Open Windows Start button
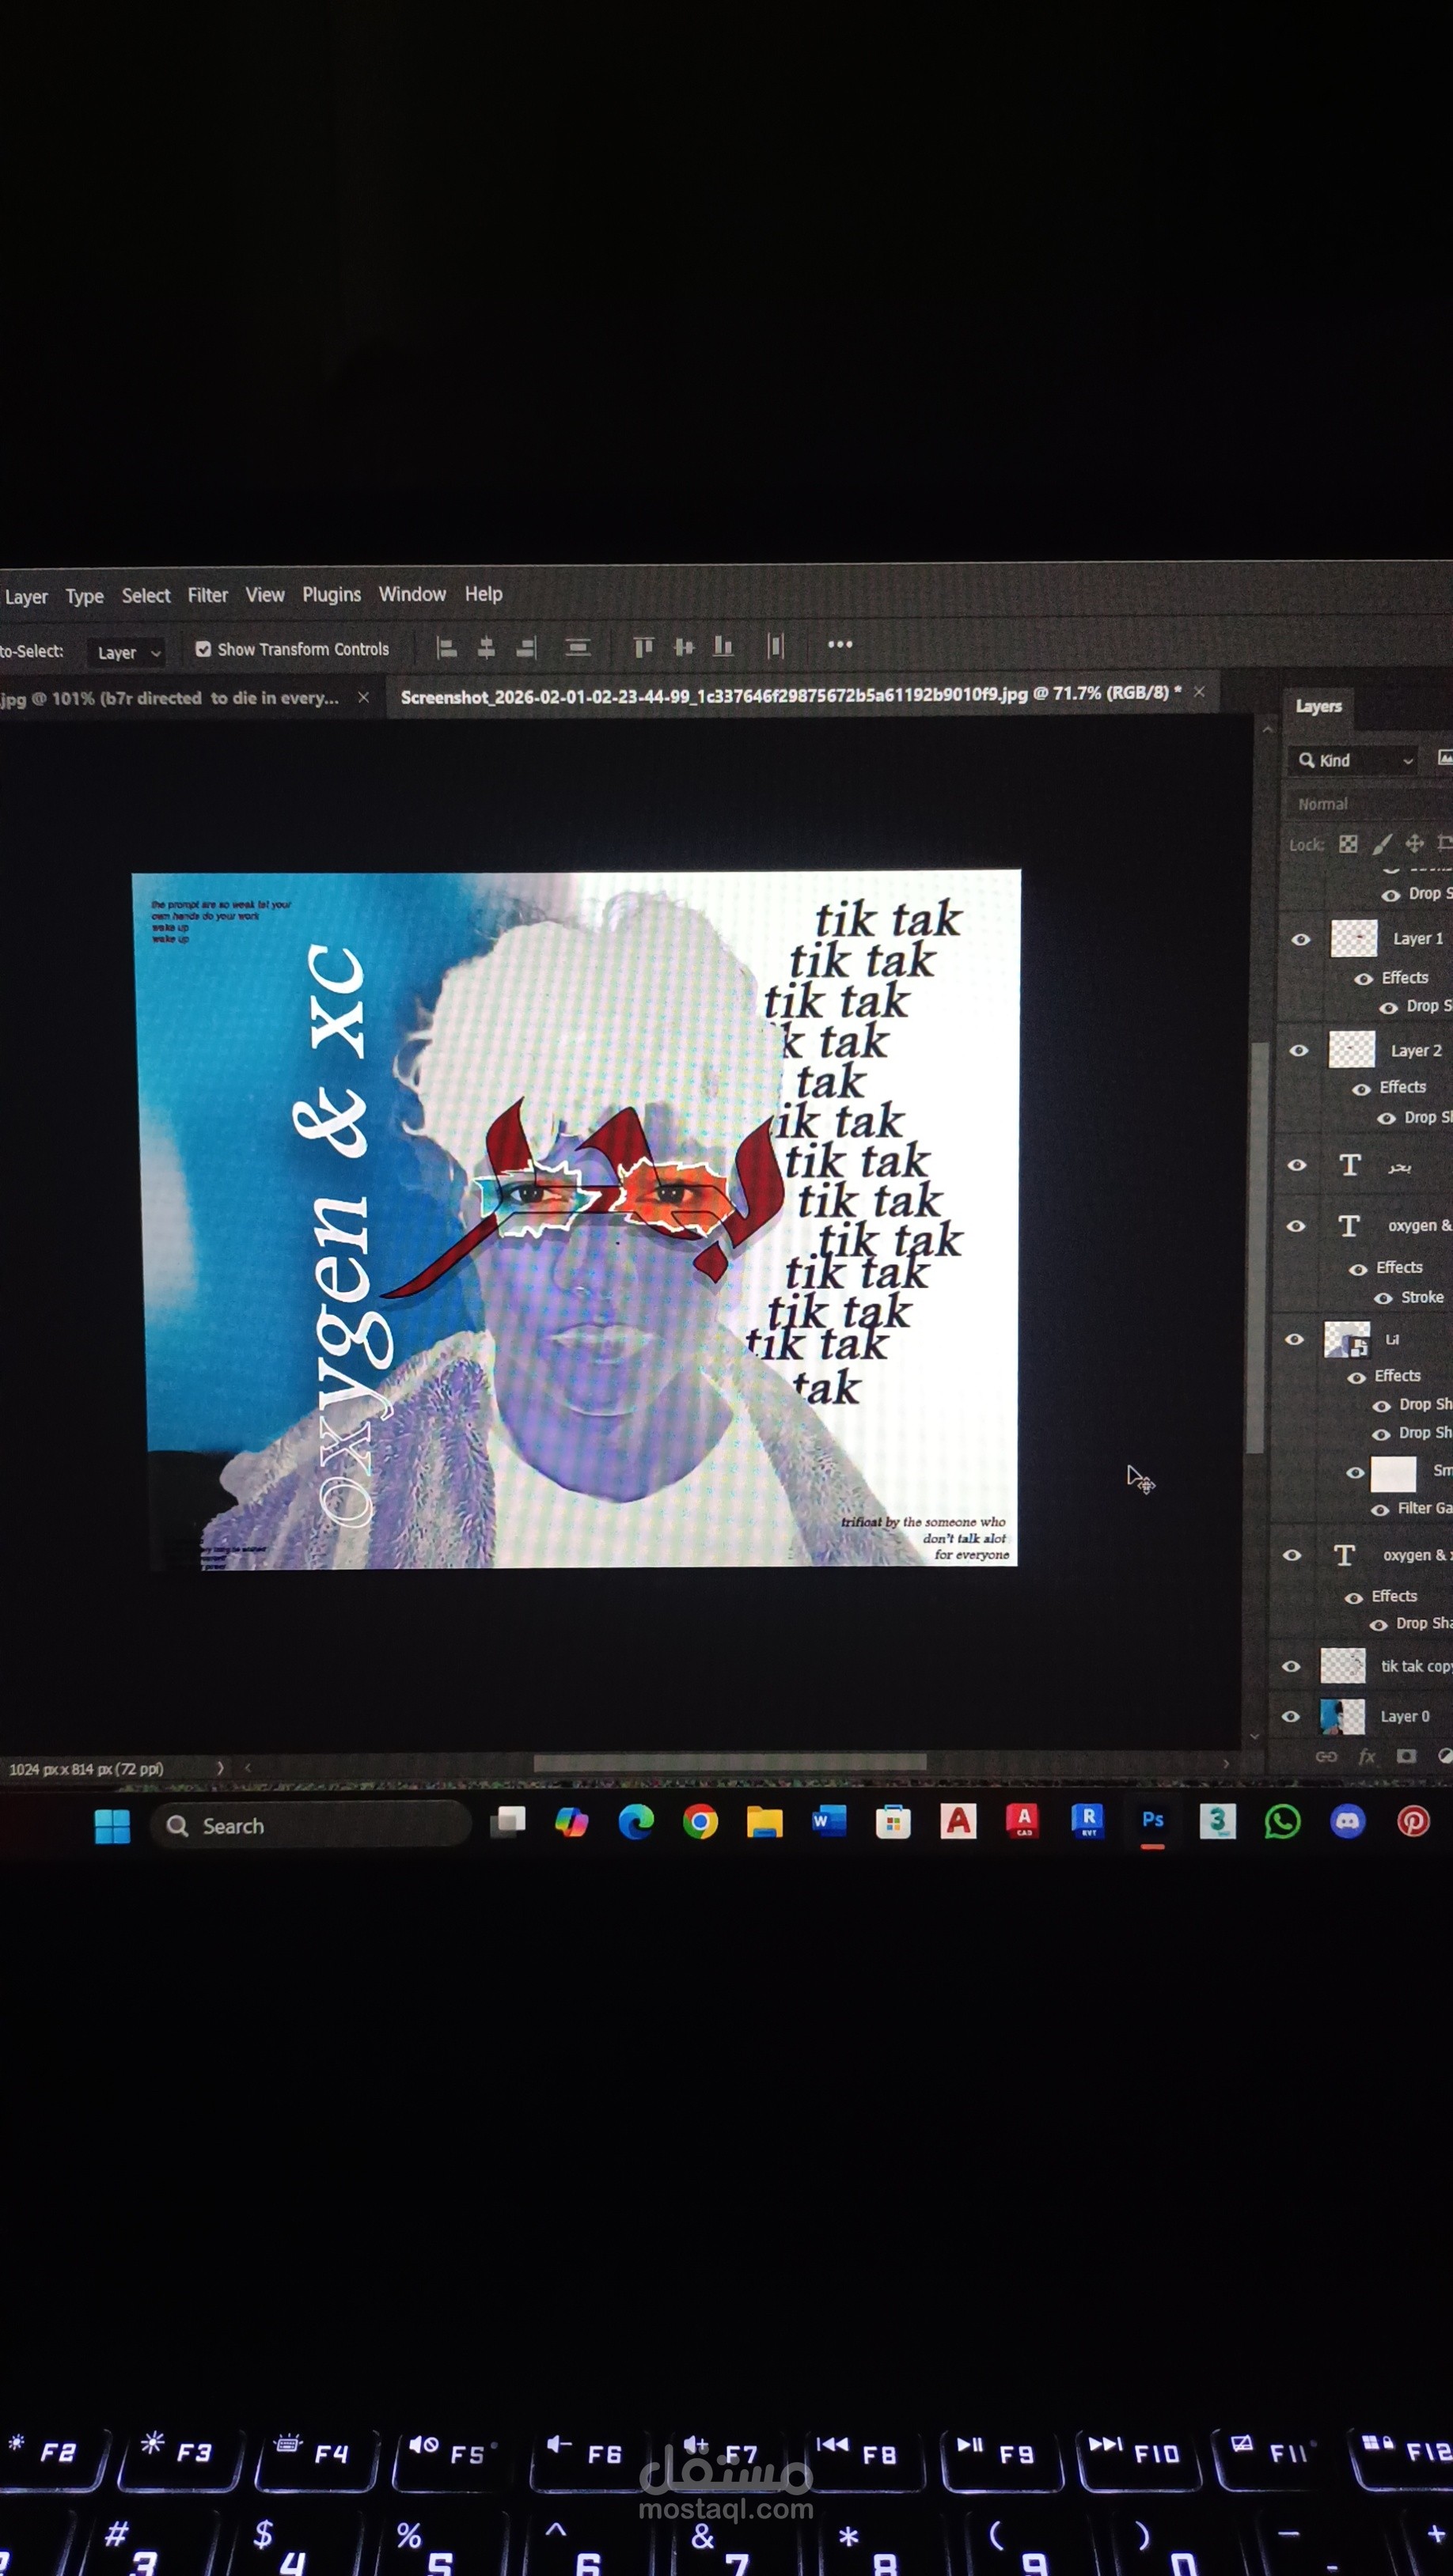The image size is (1453, 2576). 112,1826
